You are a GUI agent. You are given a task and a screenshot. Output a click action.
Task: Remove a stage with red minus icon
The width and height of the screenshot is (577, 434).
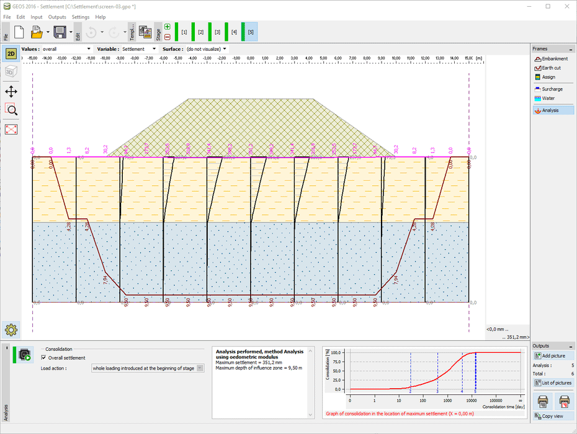point(168,37)
